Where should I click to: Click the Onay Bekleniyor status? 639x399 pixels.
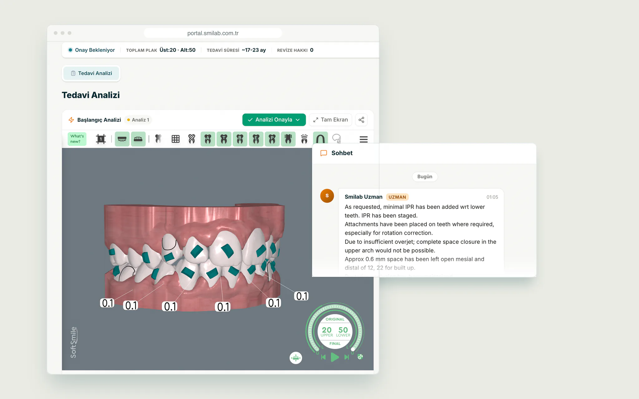92,50
